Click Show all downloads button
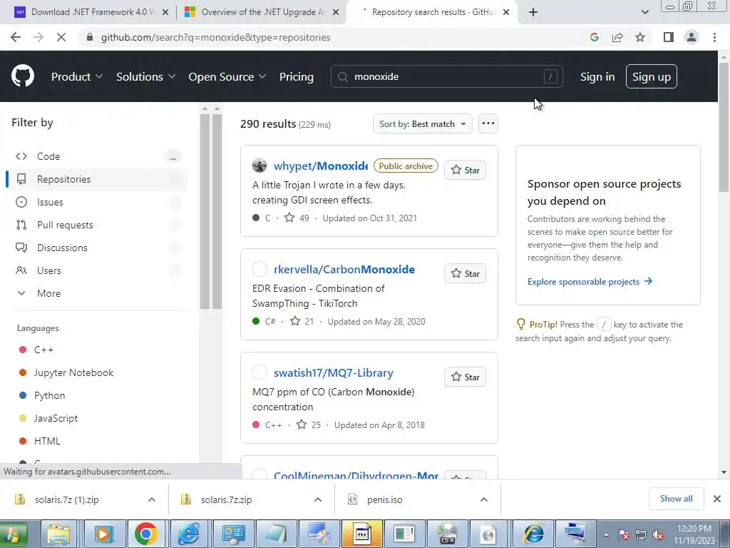 [x=676, y=499]
